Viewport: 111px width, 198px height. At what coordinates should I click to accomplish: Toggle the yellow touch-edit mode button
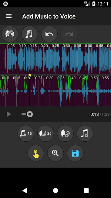click(x=36, y=153)
